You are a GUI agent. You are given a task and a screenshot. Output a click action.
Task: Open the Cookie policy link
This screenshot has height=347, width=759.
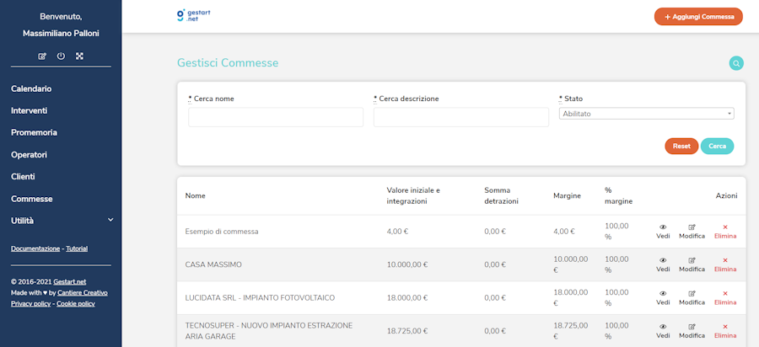click(76, 304)
